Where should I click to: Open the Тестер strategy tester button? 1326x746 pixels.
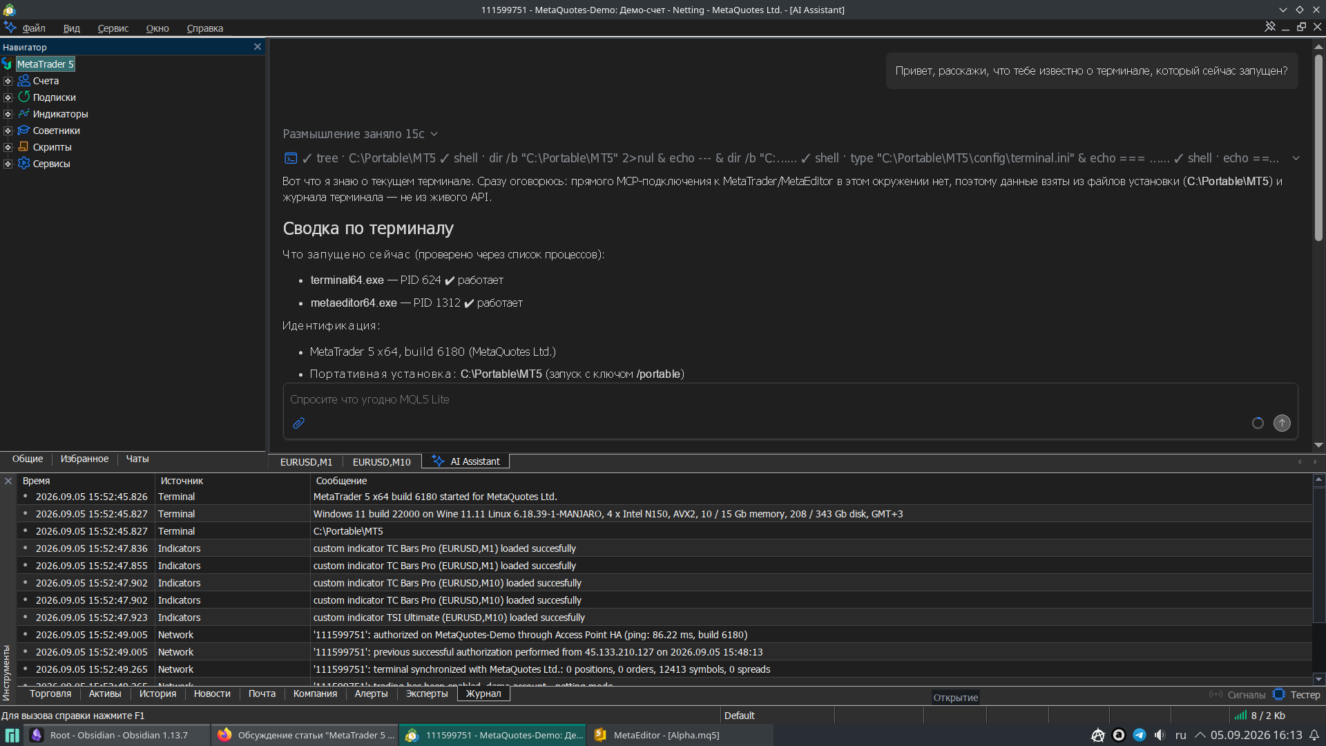coord(1297,695)
